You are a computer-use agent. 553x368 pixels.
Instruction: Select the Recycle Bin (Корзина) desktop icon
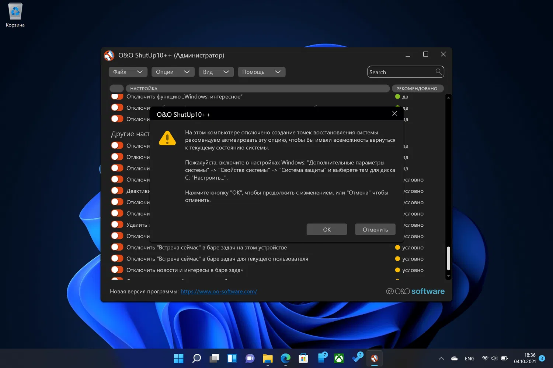pos(15,15)
